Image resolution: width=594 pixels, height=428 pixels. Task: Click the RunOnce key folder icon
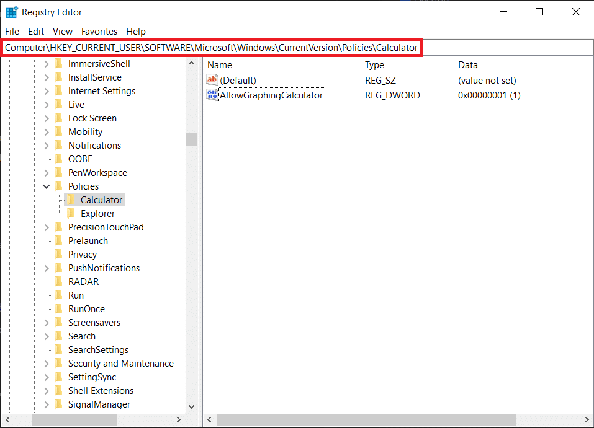(x=58, y=309)
